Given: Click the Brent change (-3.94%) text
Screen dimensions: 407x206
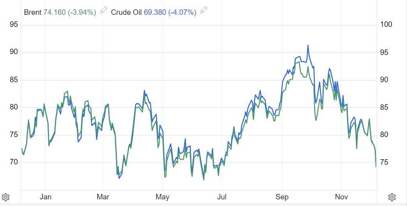Looking at the screenshot, I should pos(82,12).
